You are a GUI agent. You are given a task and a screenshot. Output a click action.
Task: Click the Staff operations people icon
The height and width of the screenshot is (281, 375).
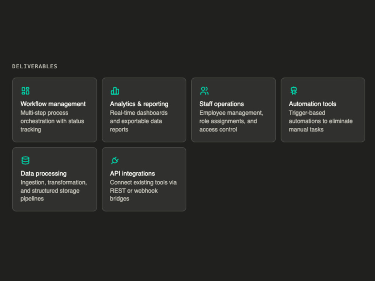(x=204, y=91)
